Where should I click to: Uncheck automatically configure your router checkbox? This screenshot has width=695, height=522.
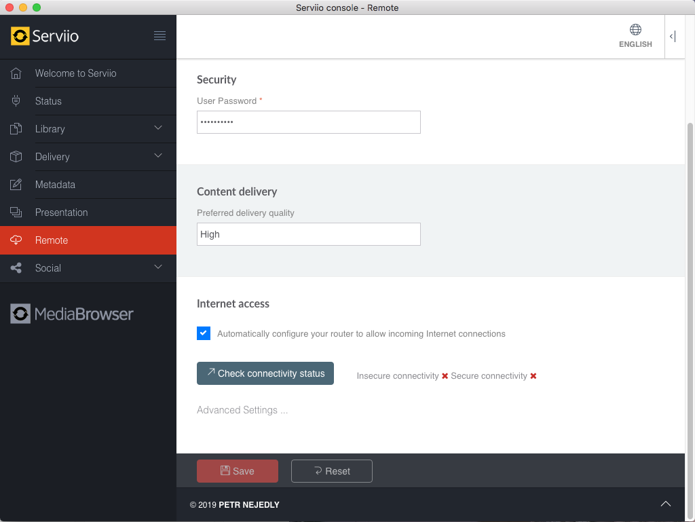204,333
